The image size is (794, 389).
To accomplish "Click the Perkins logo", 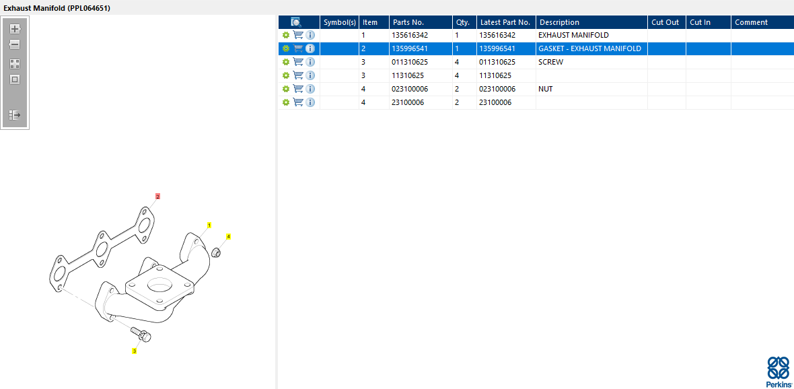I will (x=779, y=372).
